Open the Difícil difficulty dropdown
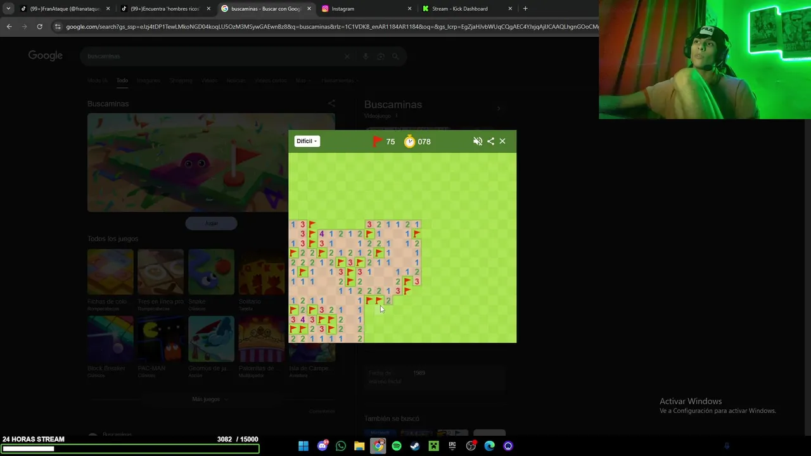Image resolution: width=811 pixels, height=456 pixels. click(307, 141)
